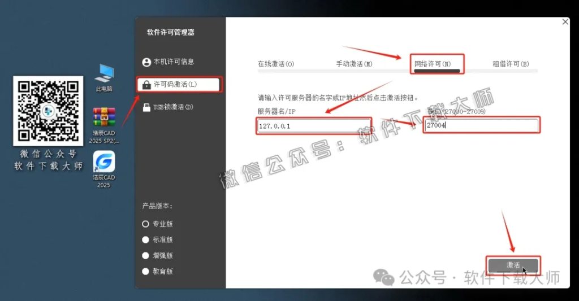
Task: Click the 软件许可管理器 title text
Action: pyautogui.click(x=171, y=32)
